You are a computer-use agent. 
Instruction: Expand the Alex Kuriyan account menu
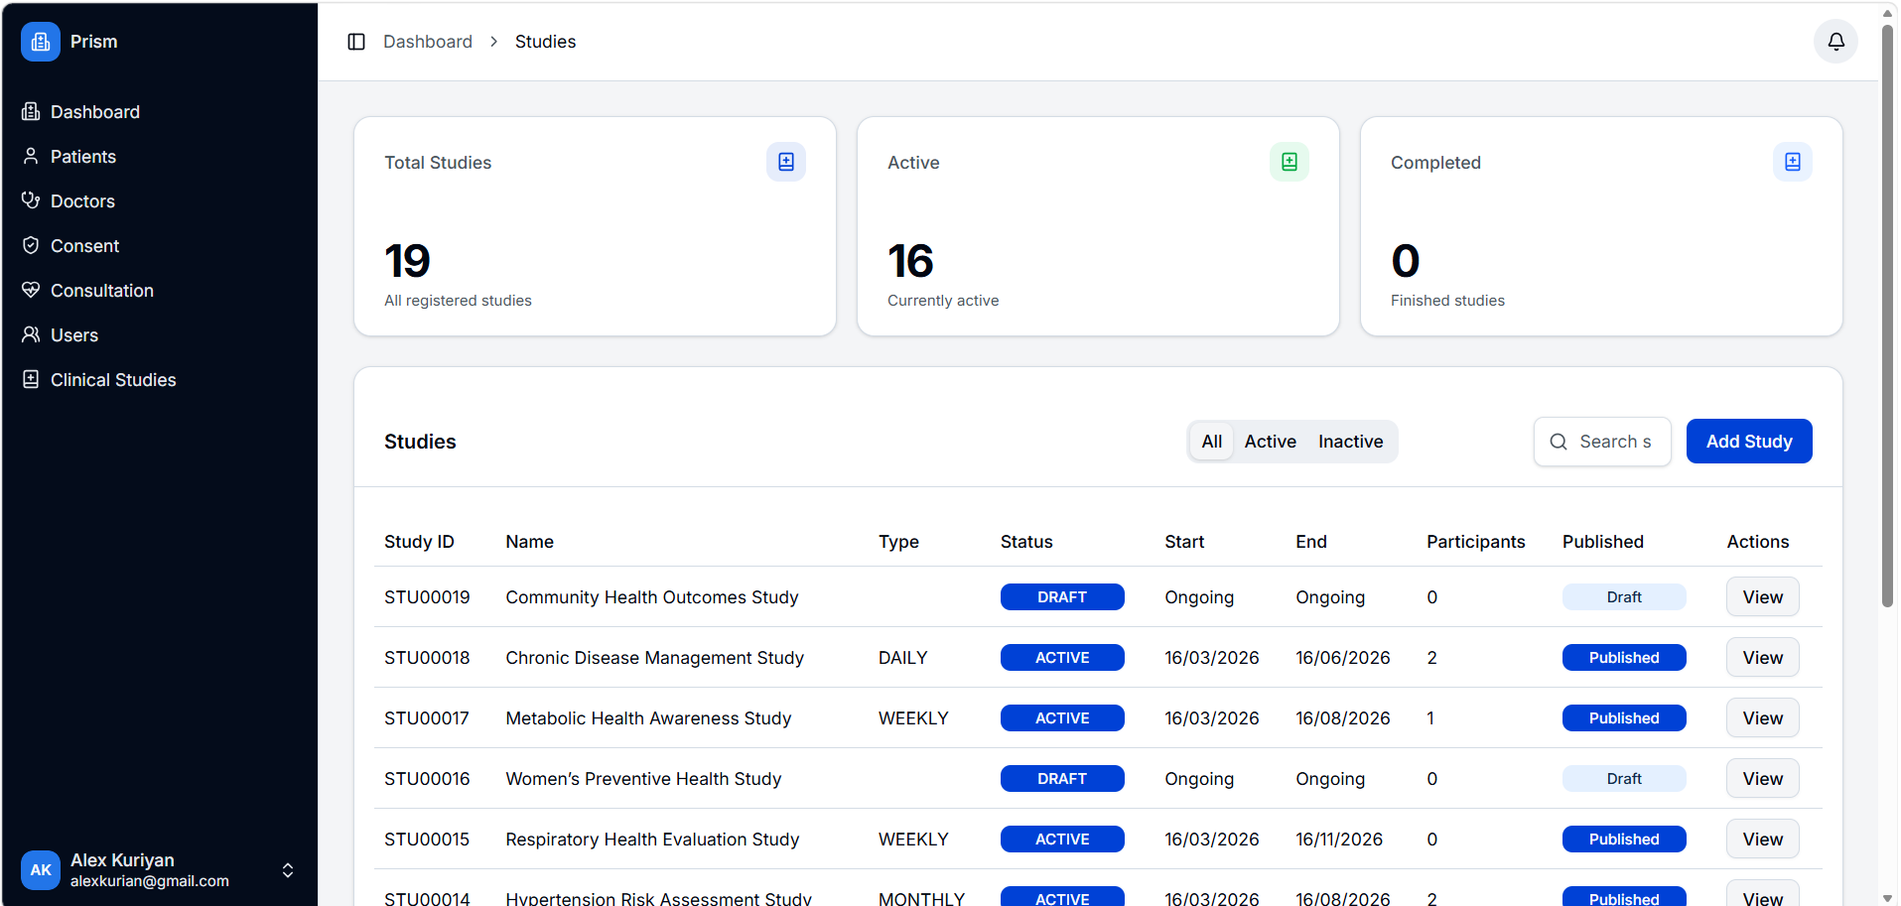pyautogui.click(x=287, y=870)
